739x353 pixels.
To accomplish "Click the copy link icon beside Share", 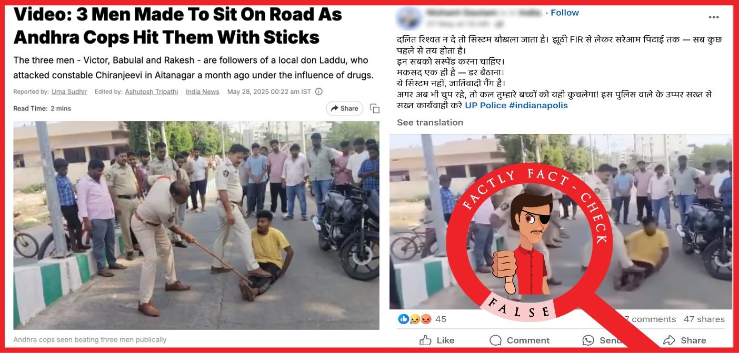I will coord(375,109).
